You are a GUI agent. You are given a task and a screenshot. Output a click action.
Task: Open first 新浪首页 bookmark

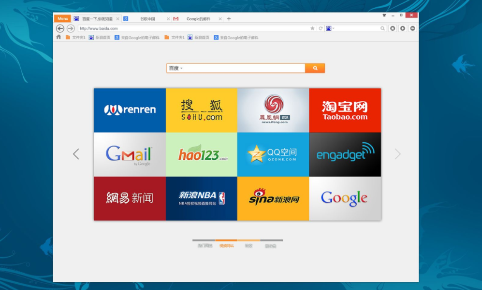(x=100, y=38)
